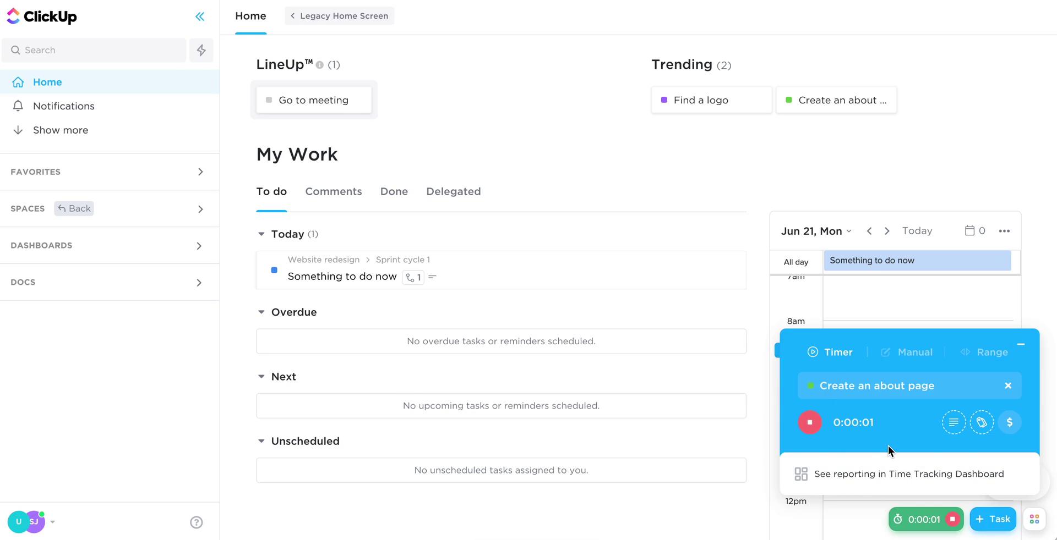
Task: Go to next day in calendar
Action: click(887, 231)
